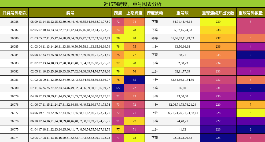Select the 上升 trend cell in row 26085
Viewport: 265px width, 142px height.
coord(155,47)
